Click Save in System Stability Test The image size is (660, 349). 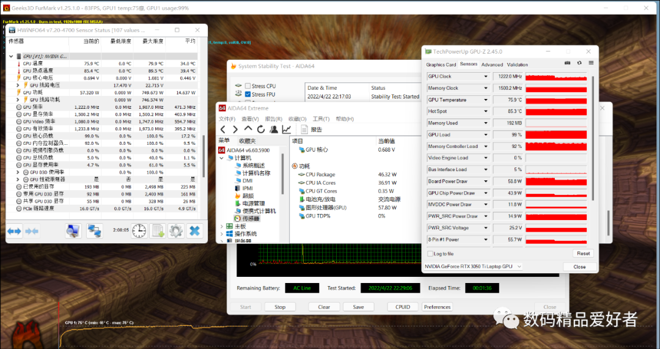(358, 307)
